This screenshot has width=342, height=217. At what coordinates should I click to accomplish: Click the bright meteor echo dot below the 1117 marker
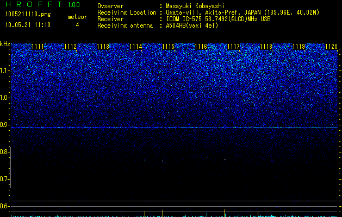point(225,159)
